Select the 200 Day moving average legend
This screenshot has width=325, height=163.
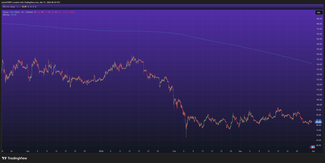(x=6, y=15)
